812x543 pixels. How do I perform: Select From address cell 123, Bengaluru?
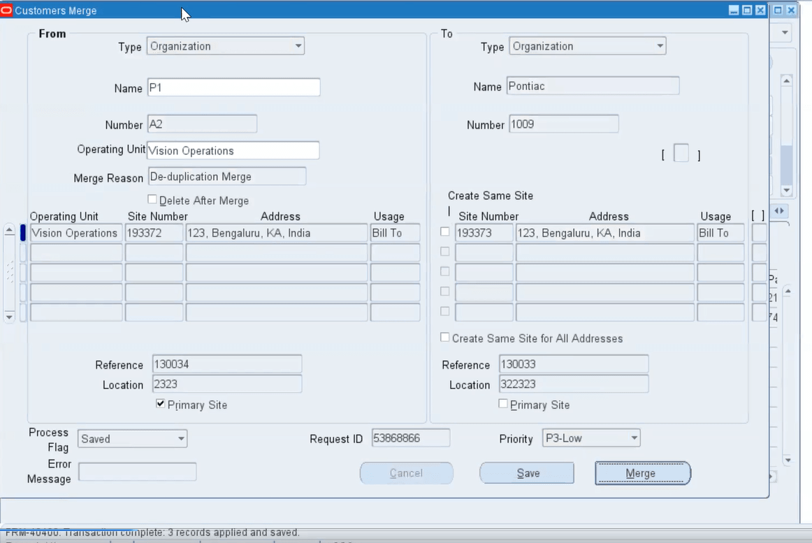point(277,232)
